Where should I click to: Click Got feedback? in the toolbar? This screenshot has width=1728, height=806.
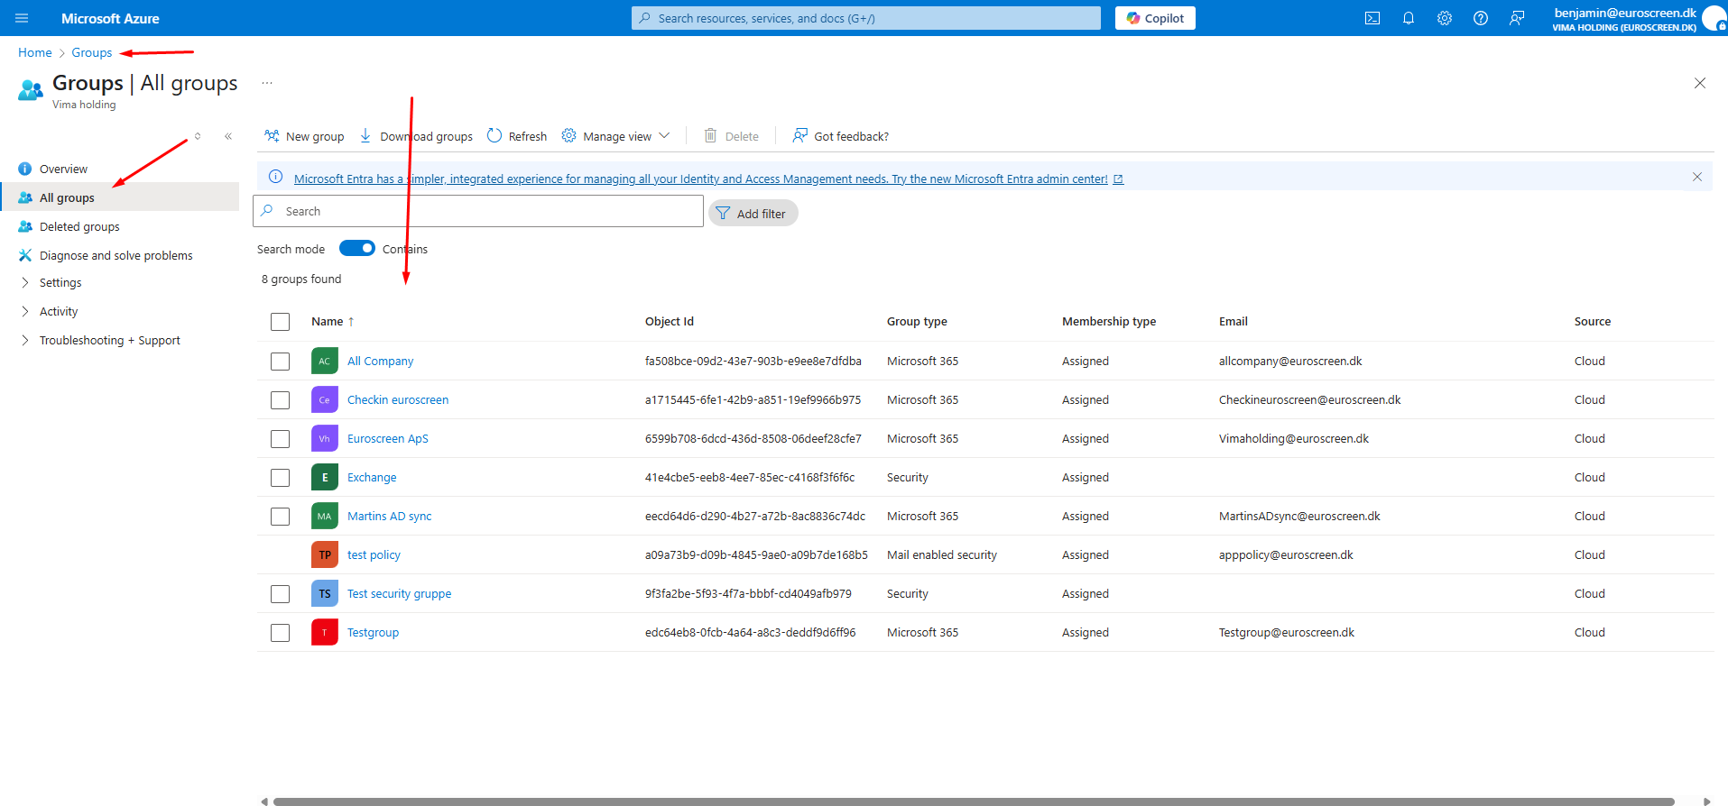pyautogui.click(x=841, y=136)
